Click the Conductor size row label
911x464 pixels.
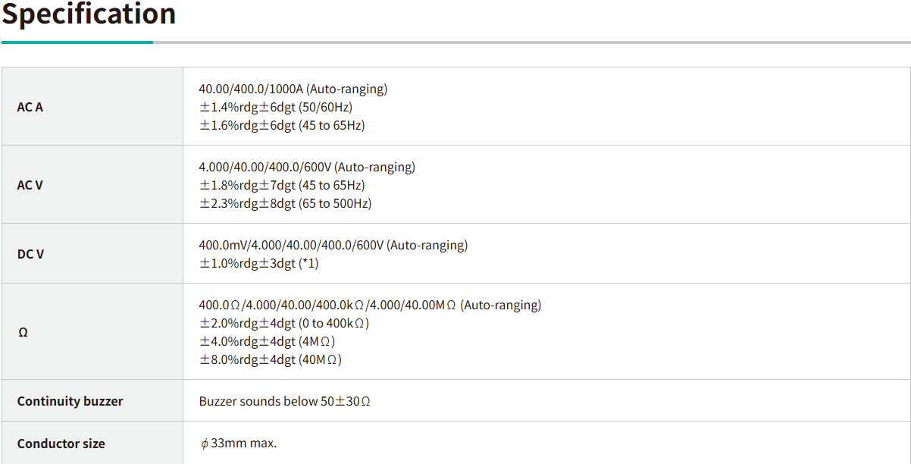[61, 444]
